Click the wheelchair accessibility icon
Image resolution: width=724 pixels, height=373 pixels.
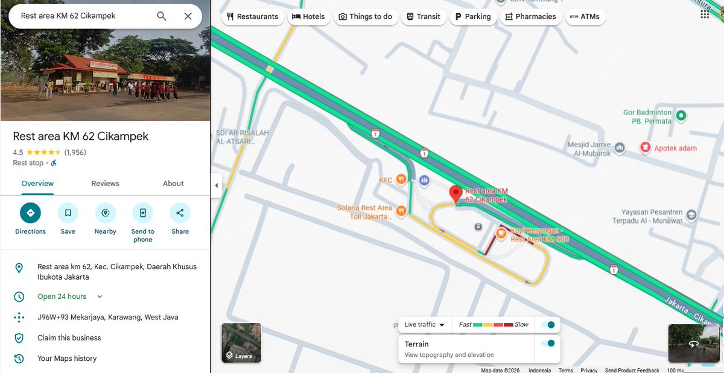(54, 163)
